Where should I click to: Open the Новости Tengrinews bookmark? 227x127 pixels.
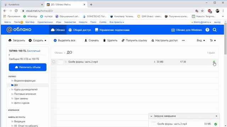[203, 17]
